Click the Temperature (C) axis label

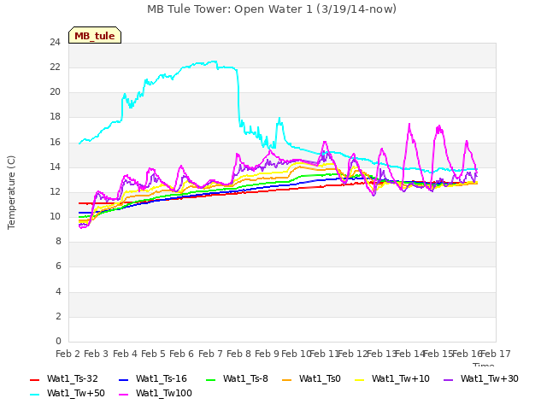[11, 192]
